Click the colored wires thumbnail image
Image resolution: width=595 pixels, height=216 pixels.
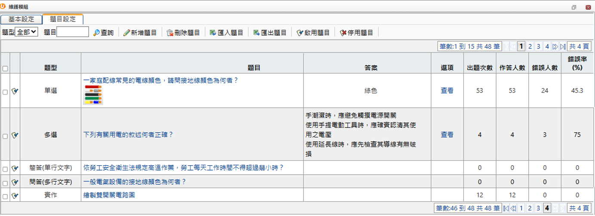coord(93,94)
